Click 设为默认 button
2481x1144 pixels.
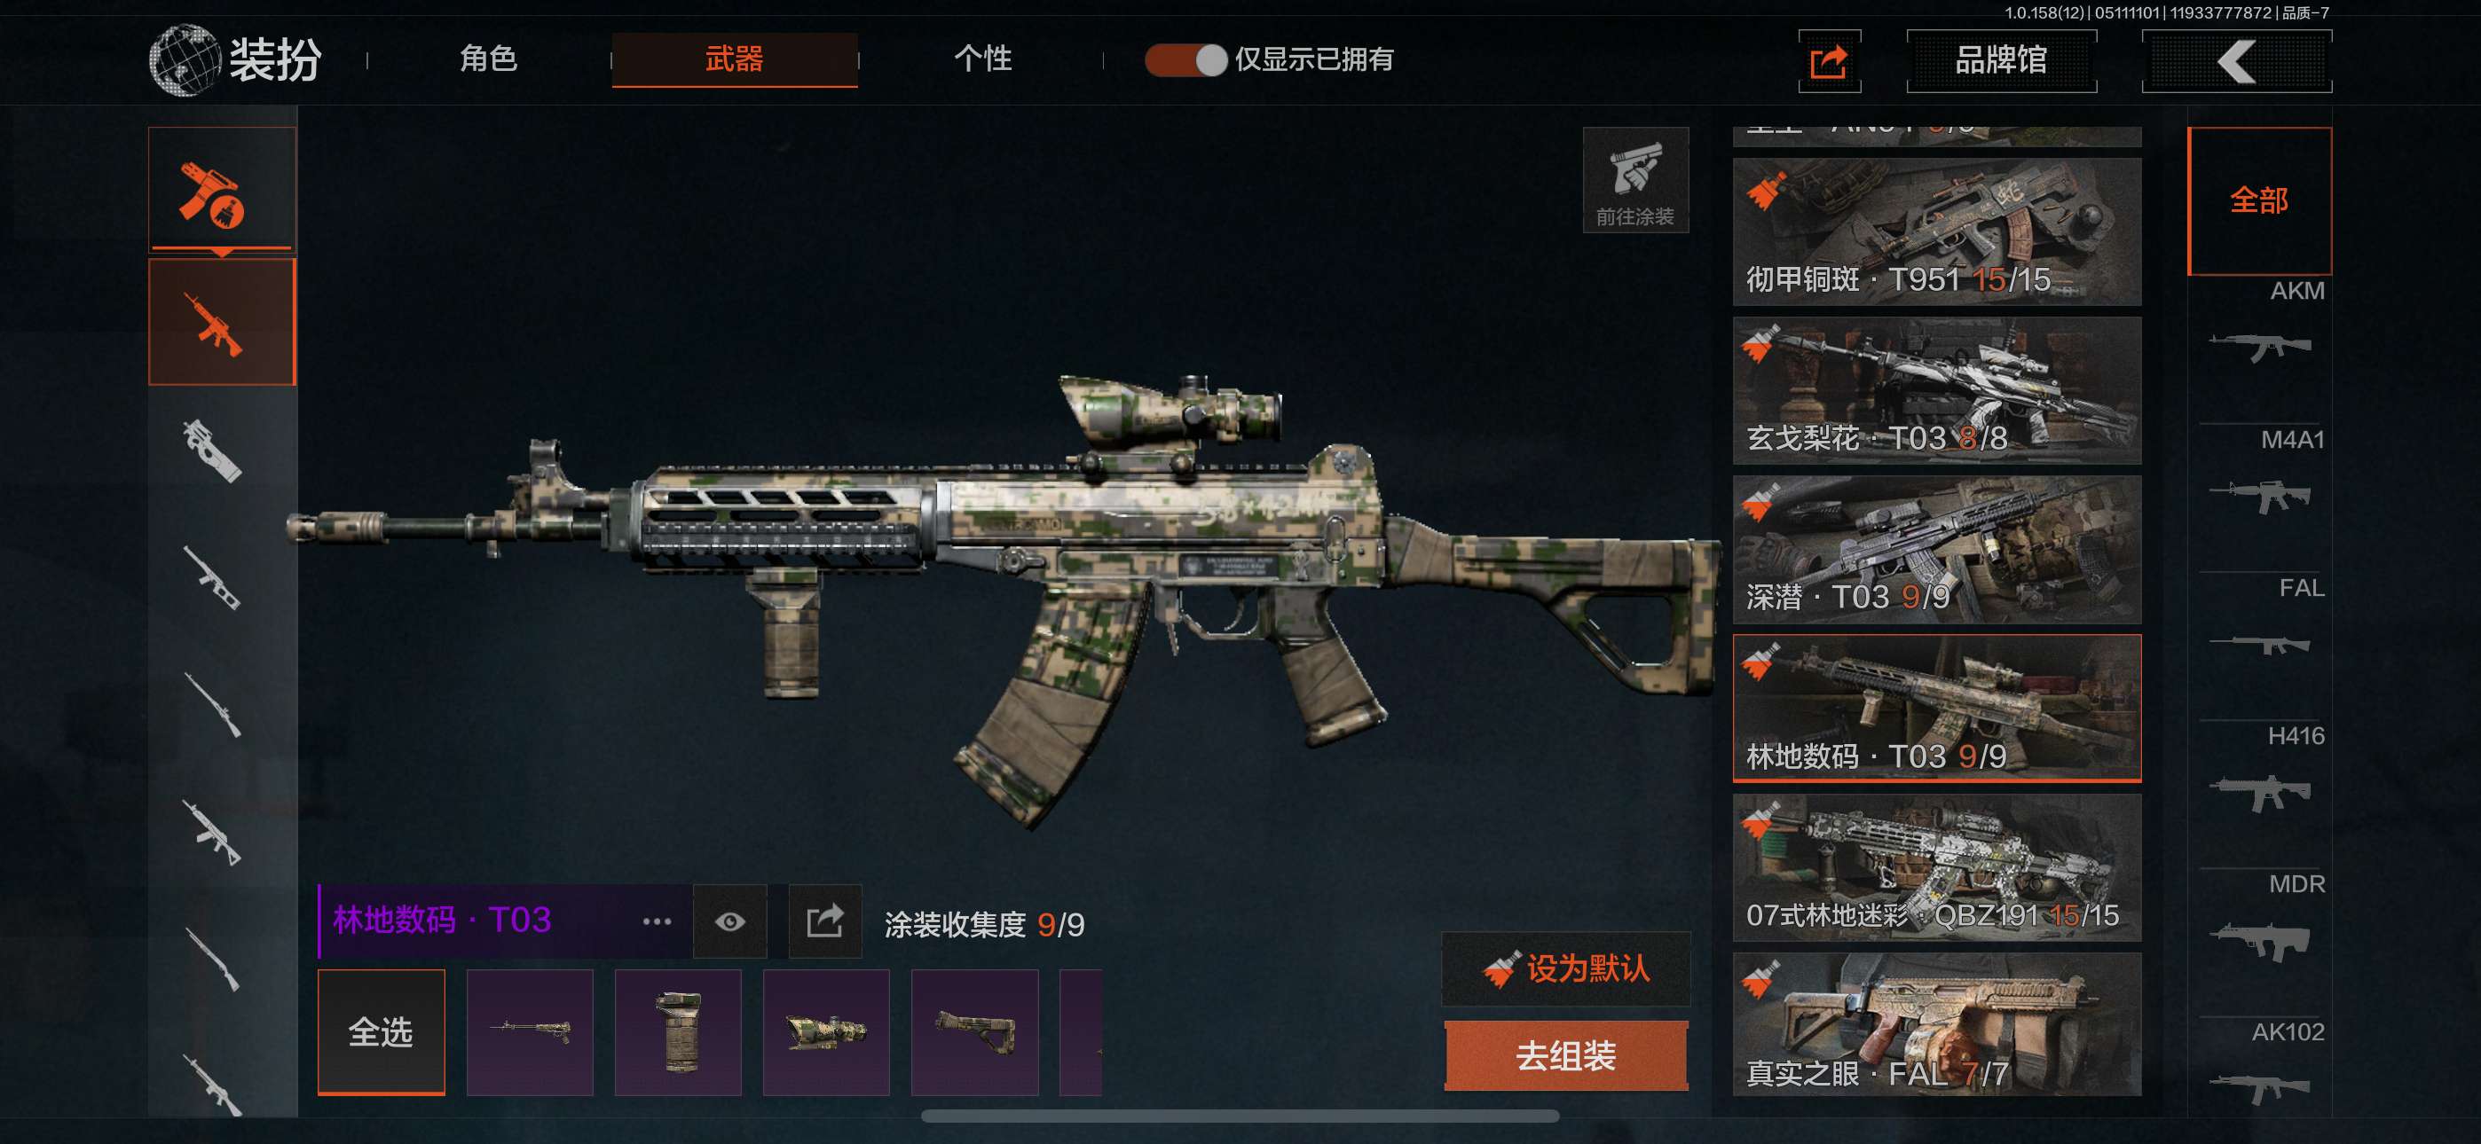click(1566, 968)
